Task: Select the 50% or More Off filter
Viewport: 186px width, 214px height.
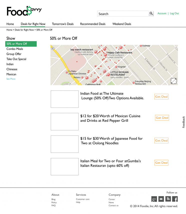Action: [x=21, y=44]
